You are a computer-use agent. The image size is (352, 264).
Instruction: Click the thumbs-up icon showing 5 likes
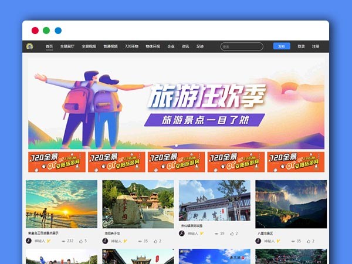(80, 241)
